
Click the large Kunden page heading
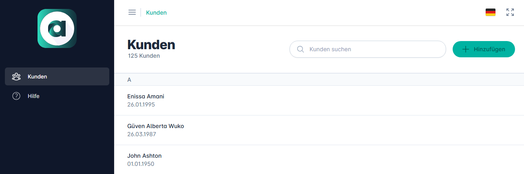click(x=151, y=45)
